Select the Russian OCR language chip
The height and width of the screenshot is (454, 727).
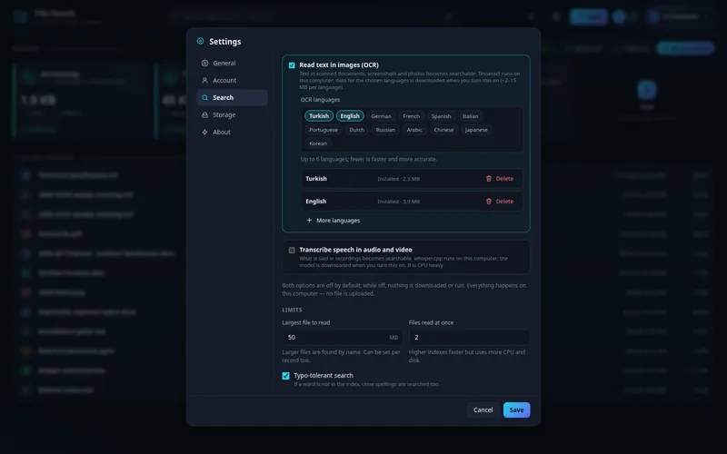point(385,130)
